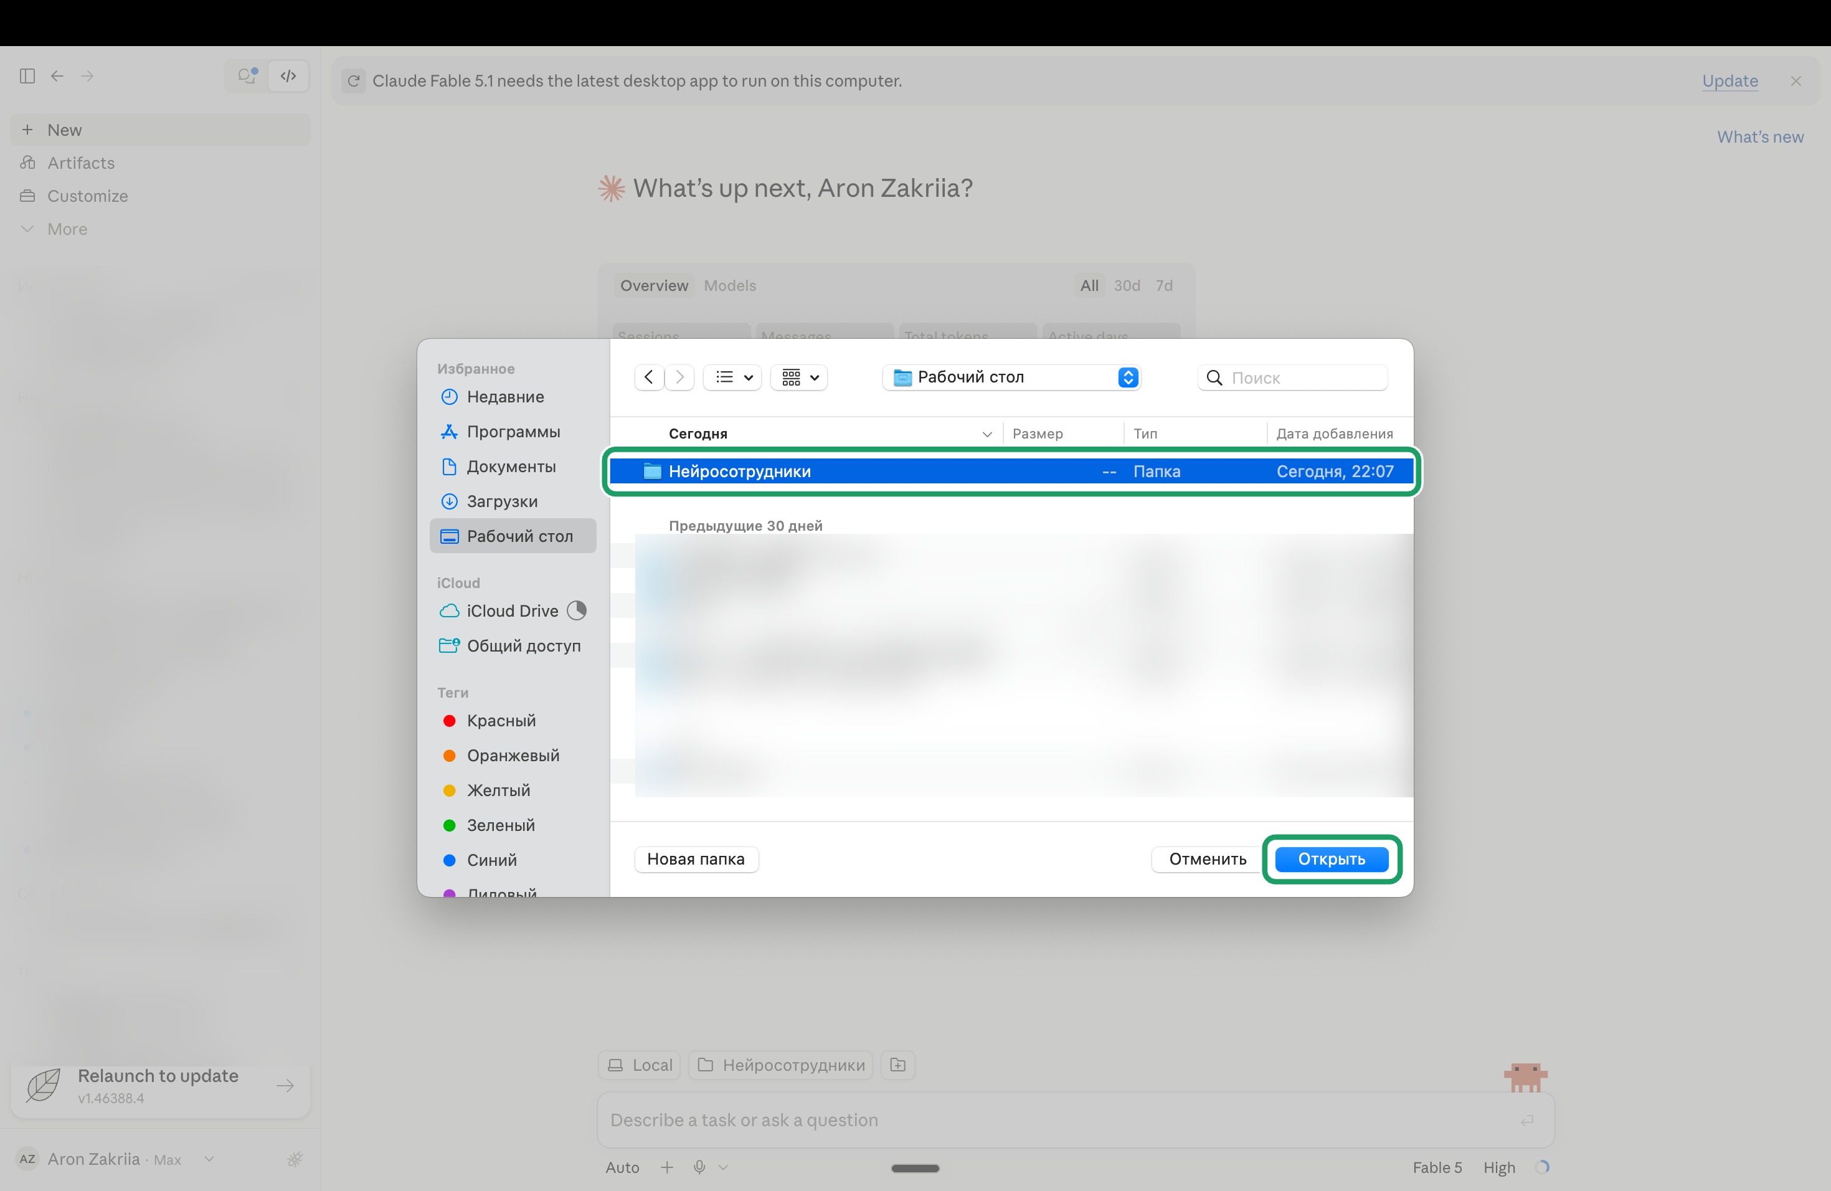This screenshot has width=1831, height=1191.
Task: Start a New session
Action: (160, 130)
